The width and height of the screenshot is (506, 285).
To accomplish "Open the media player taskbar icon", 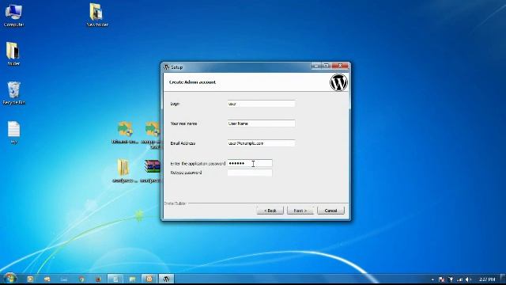I will tap(30, 279).
